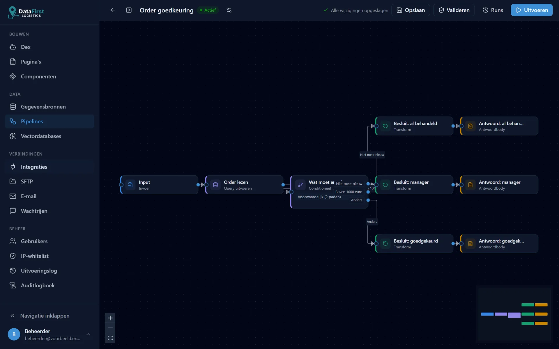Viewport: 559px width, 349px height.
Task: Click transform icon on Besluit: goedgekeurd
Action: click(x=385, y=243)
